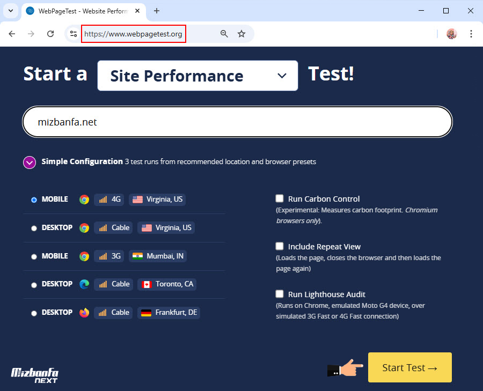Select Mobile 3G Mumbai, IN preset
483x391 pixels.
pos(34,257)
